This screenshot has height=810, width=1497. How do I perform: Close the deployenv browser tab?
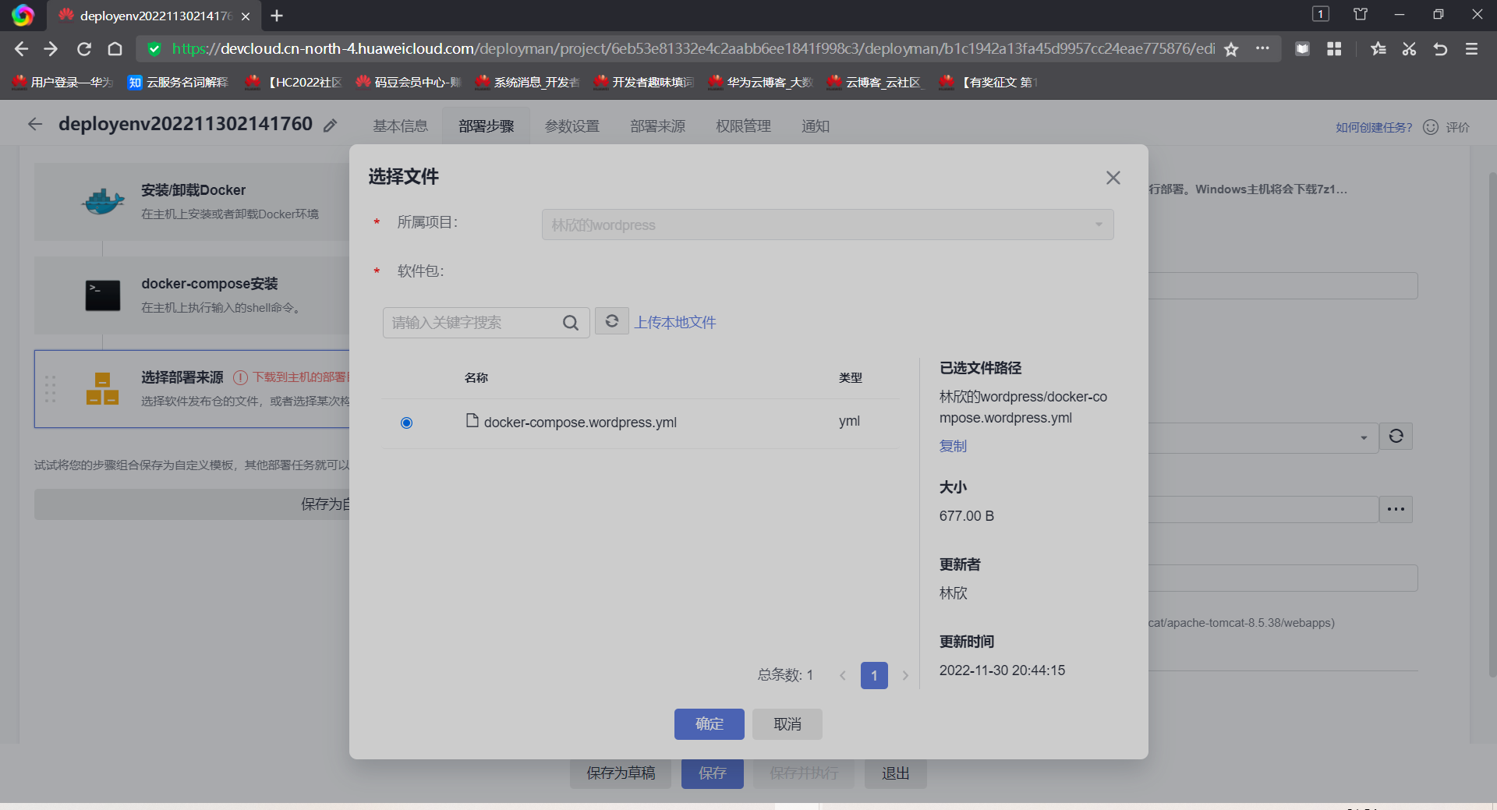click(246, 16)
